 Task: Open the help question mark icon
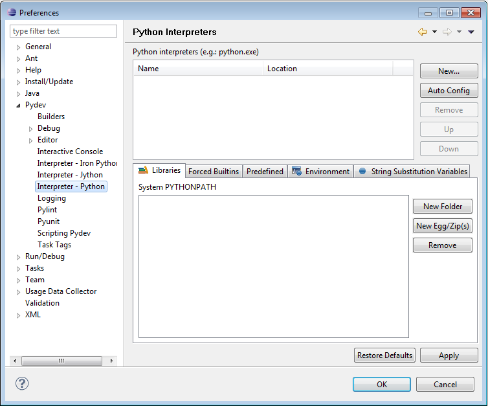pos(22,383)
